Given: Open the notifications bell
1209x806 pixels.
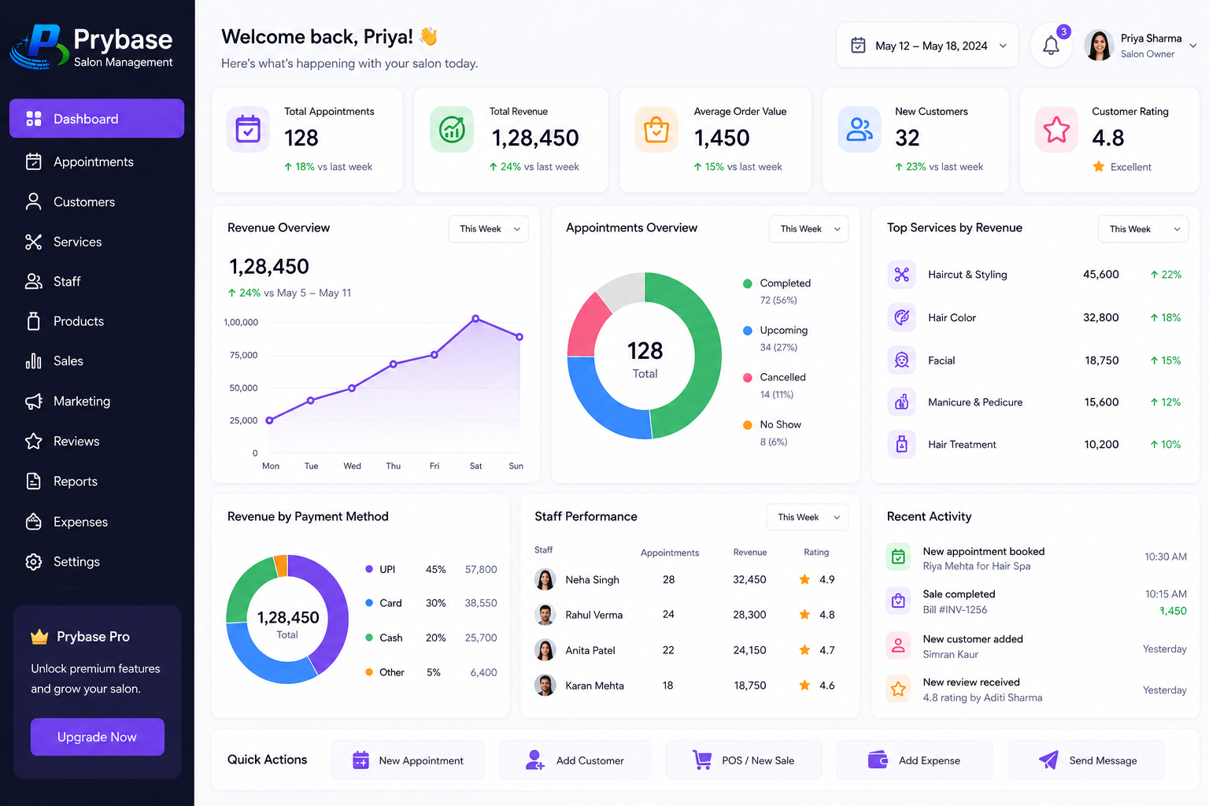Looking at the screenshot, I should (1051, 46).
